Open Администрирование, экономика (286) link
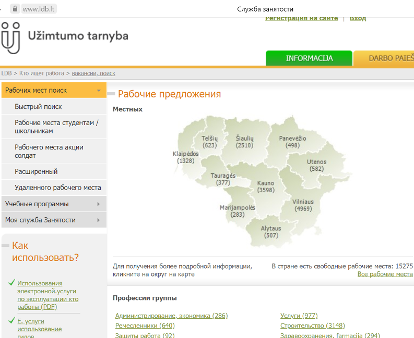414x338 pixels. tap(171, 316)
